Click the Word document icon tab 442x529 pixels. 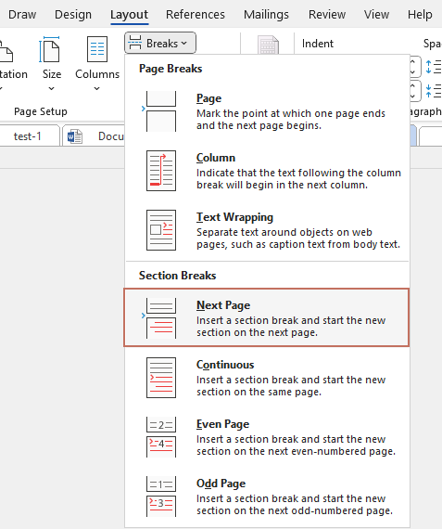(x=75, y=136)
